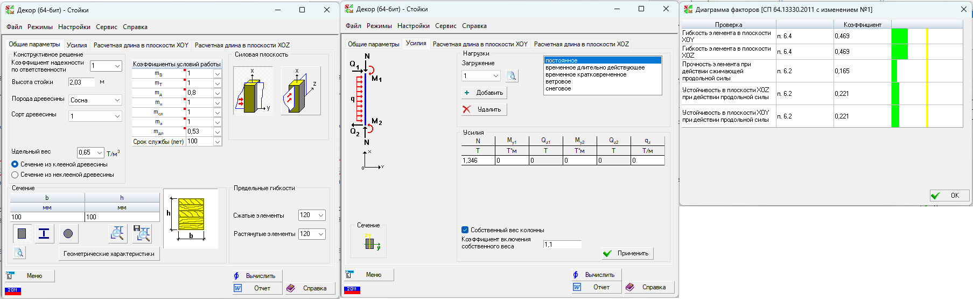
Task: Click the XOY force plane diagram icon
Action: click(252, 91)
